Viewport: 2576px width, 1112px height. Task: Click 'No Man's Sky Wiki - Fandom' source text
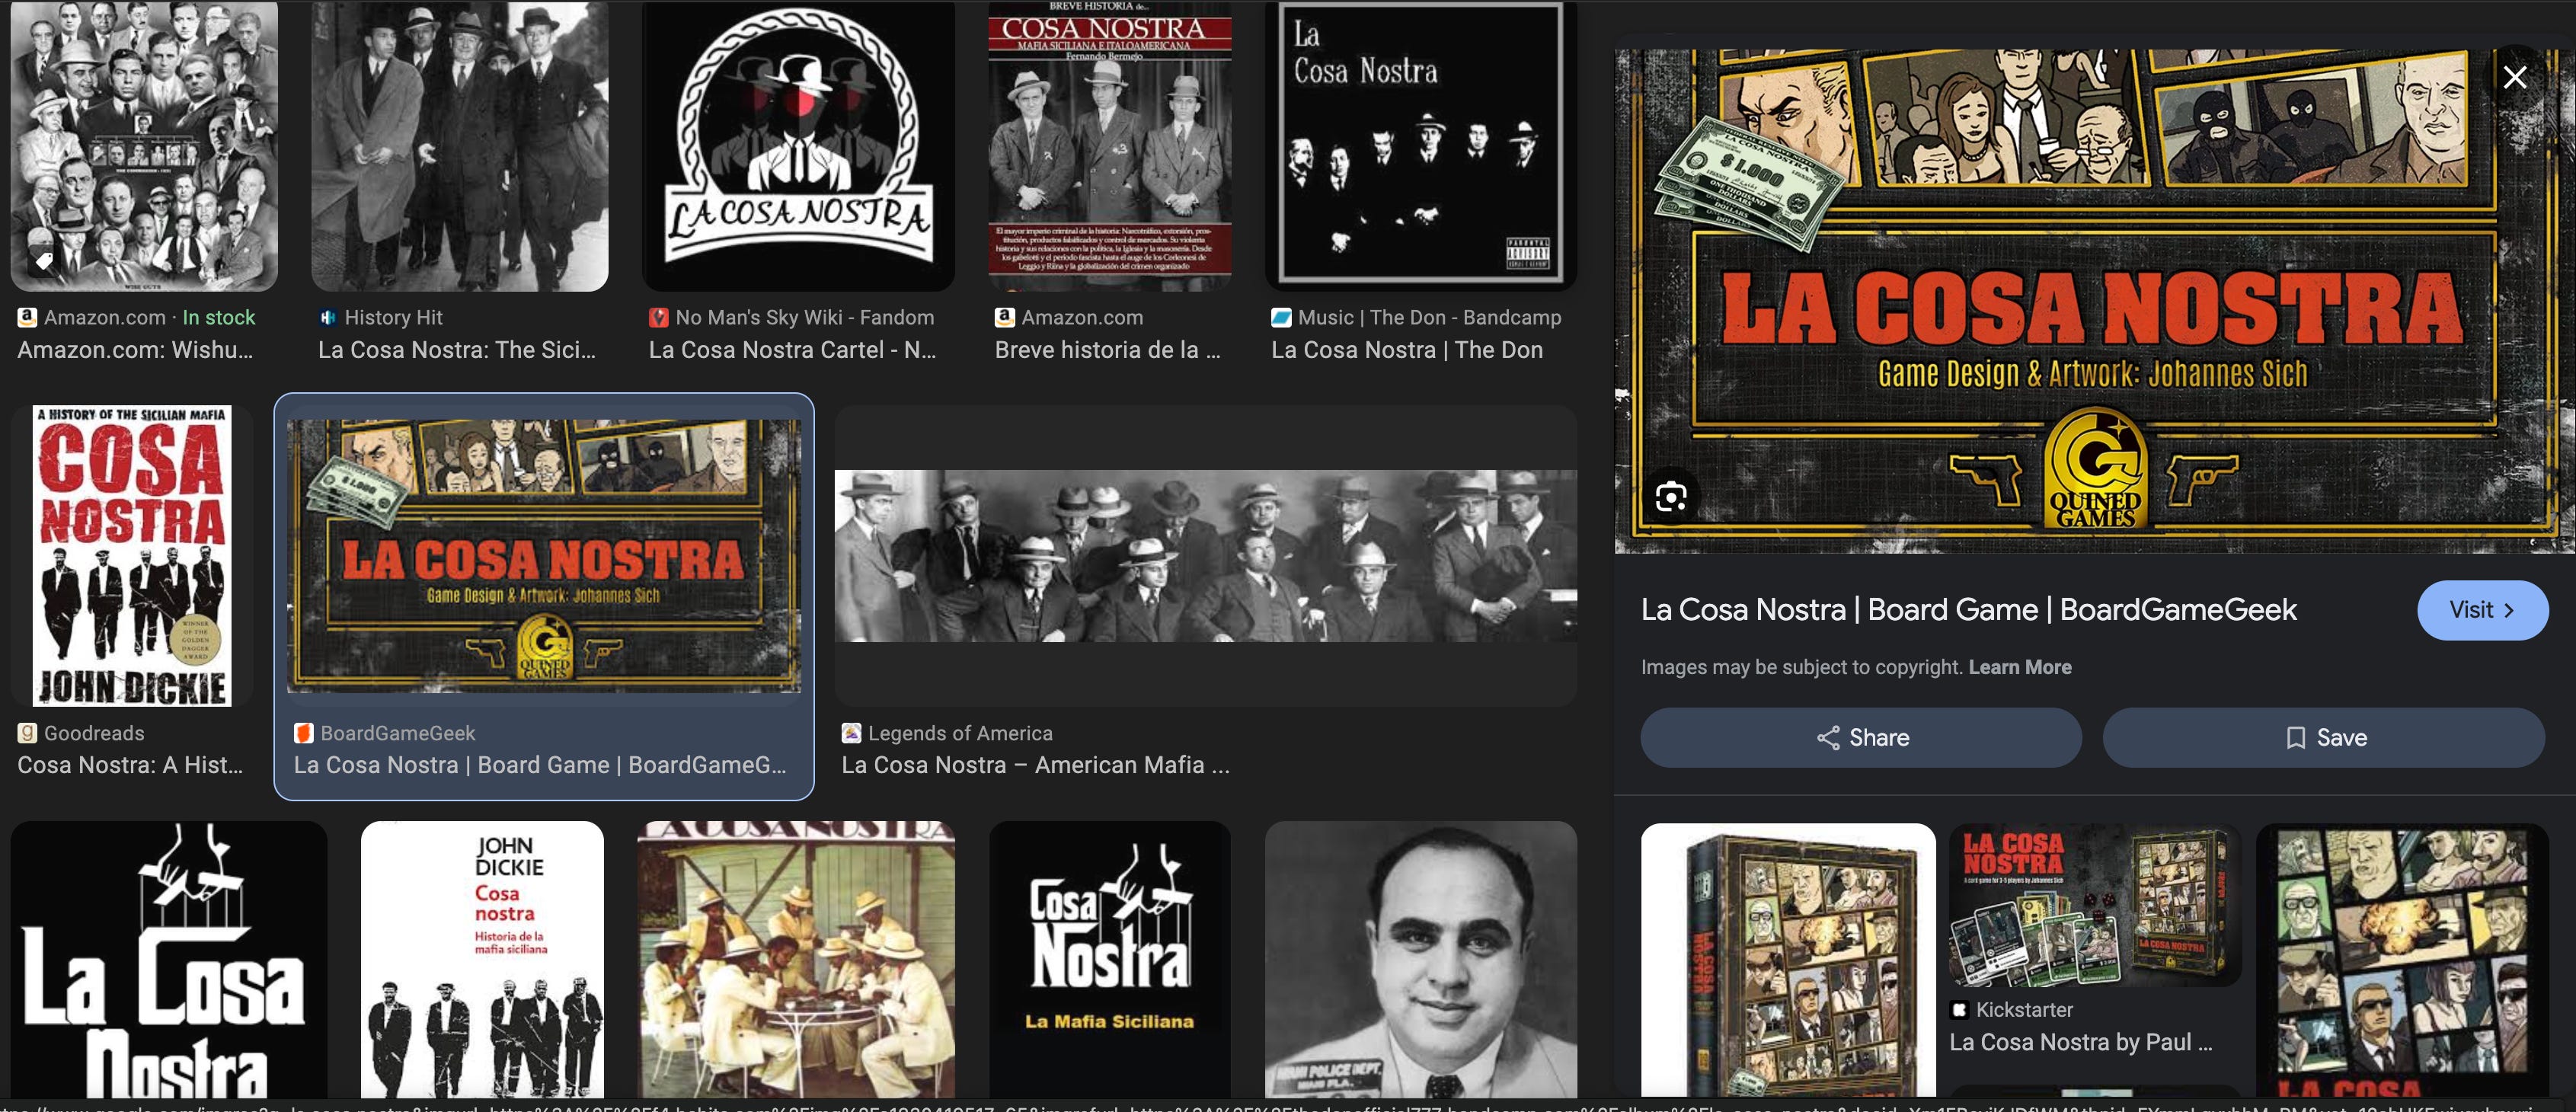805,317
